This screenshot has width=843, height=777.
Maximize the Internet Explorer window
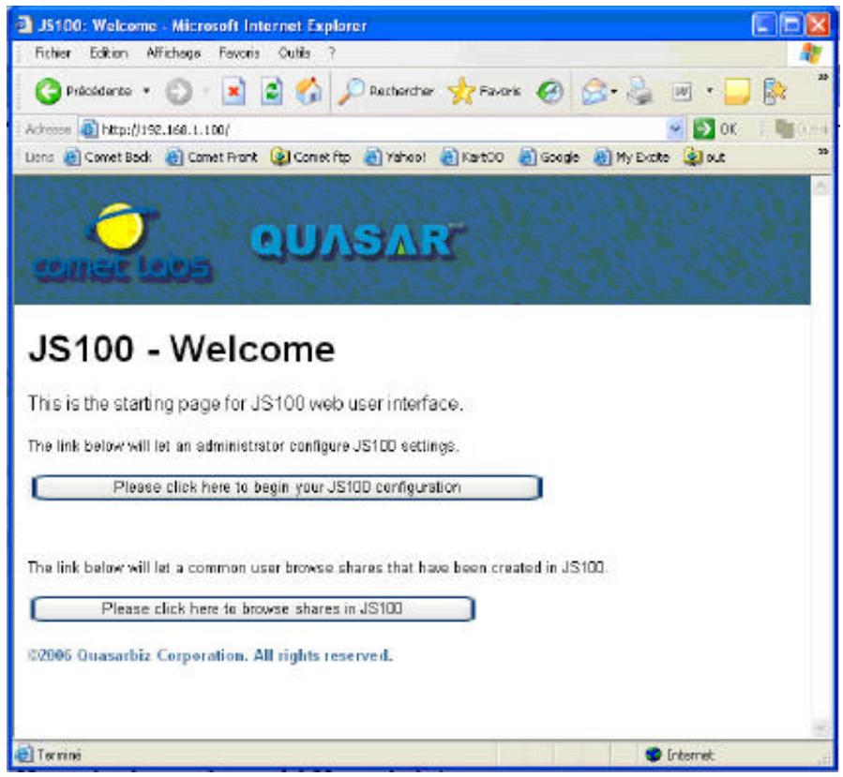(790, 25)
